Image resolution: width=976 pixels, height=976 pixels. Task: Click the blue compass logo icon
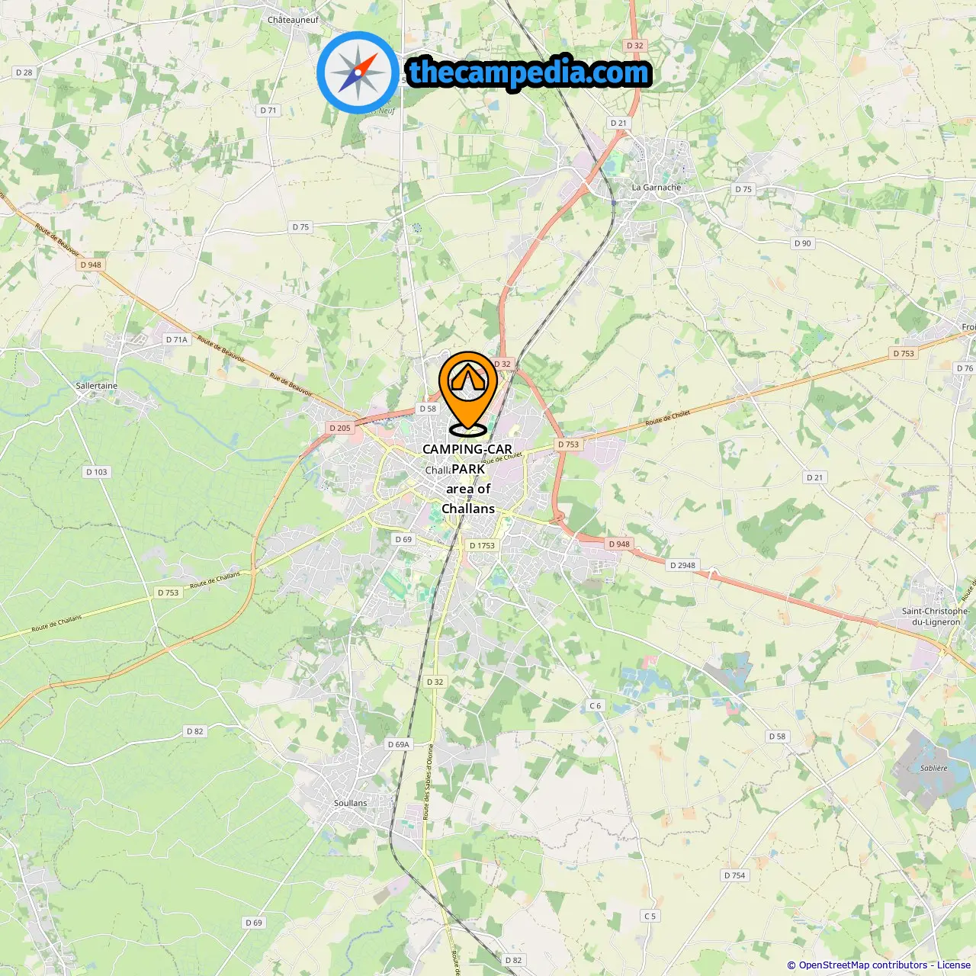358,72
